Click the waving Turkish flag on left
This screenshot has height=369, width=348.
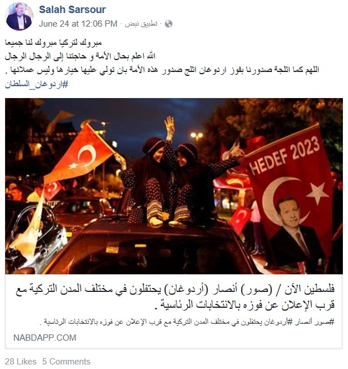click(x=79, y=155)
